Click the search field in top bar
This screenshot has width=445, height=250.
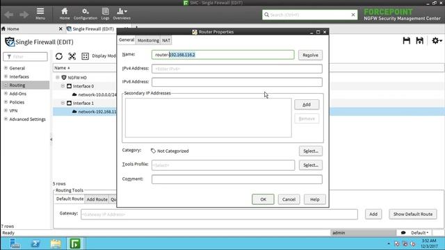(309, 15)
